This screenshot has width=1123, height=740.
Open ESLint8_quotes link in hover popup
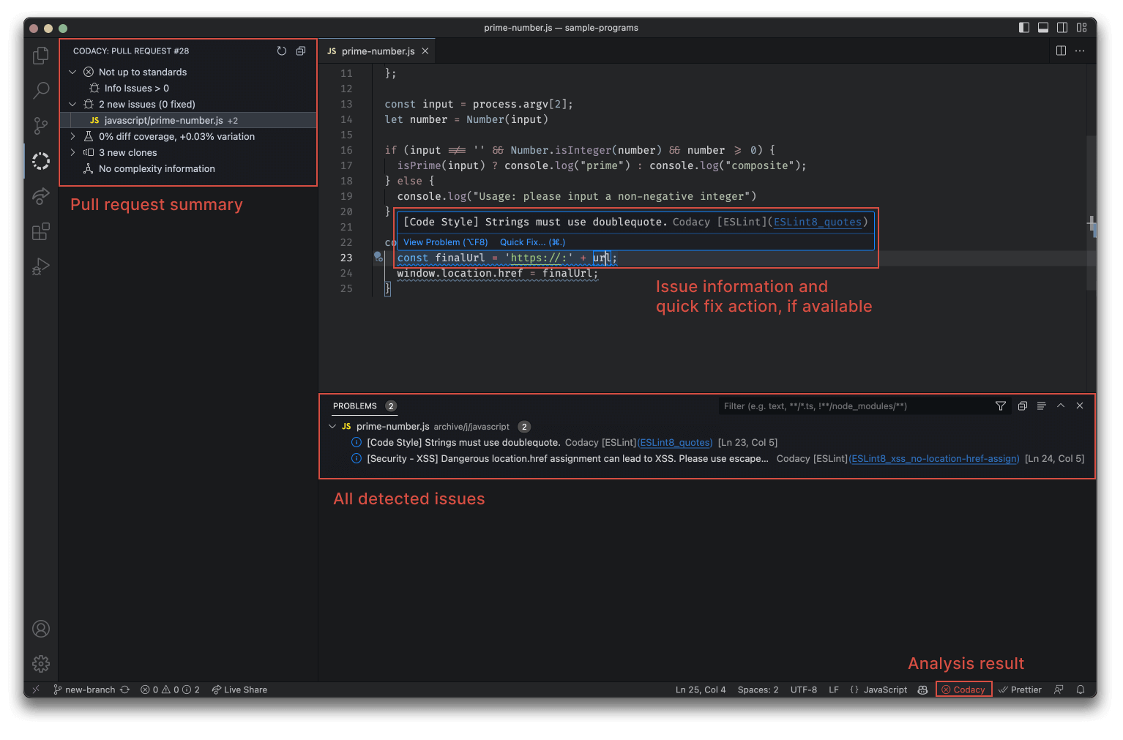pos(817,222)
